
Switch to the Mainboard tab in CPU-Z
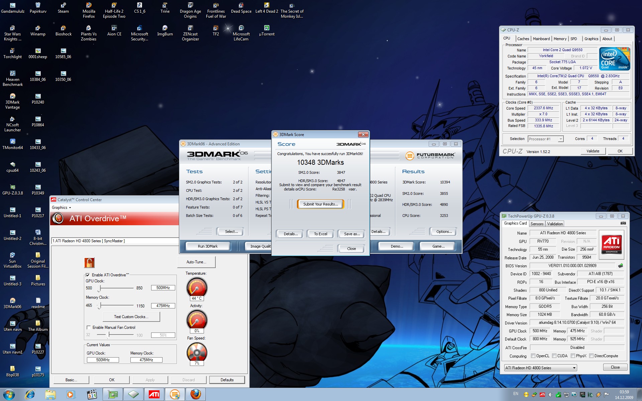(541, 39)
